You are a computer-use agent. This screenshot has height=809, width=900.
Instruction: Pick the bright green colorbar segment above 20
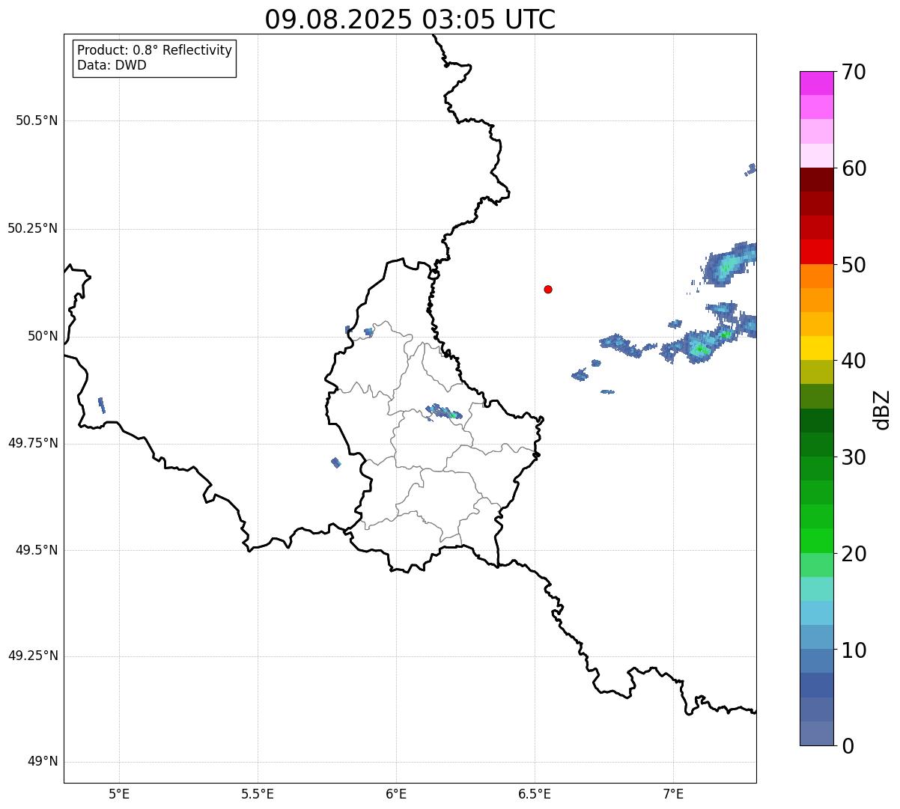pos(817,540)
